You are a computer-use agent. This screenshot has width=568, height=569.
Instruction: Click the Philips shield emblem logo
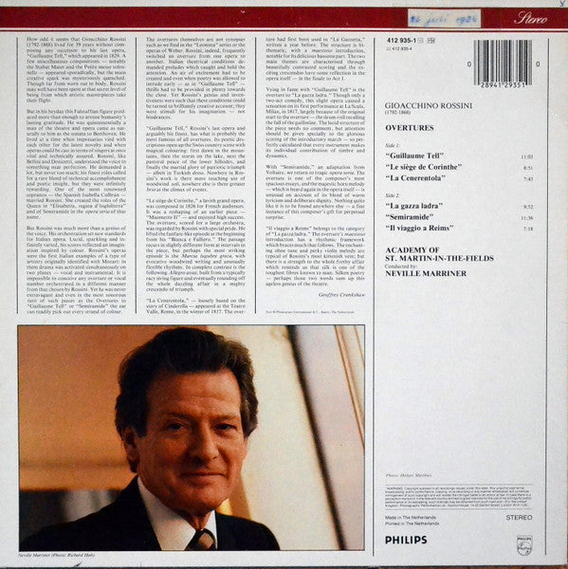(524, 544)
